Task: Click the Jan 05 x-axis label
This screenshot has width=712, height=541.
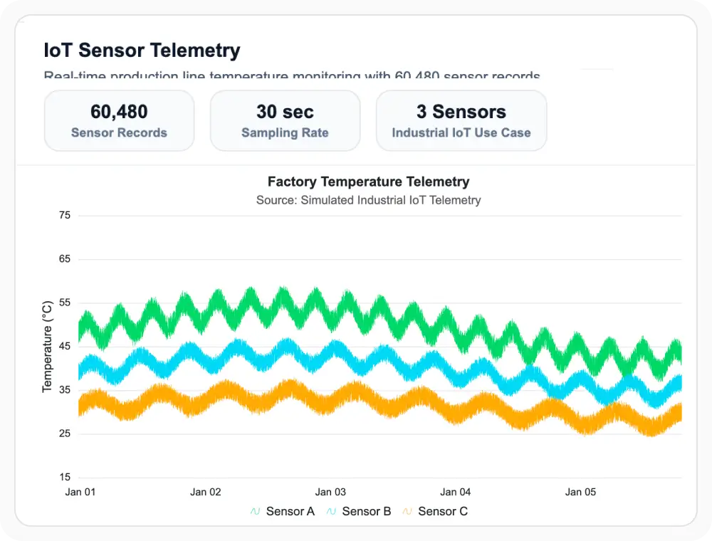Action: click(x=580, y=492)
